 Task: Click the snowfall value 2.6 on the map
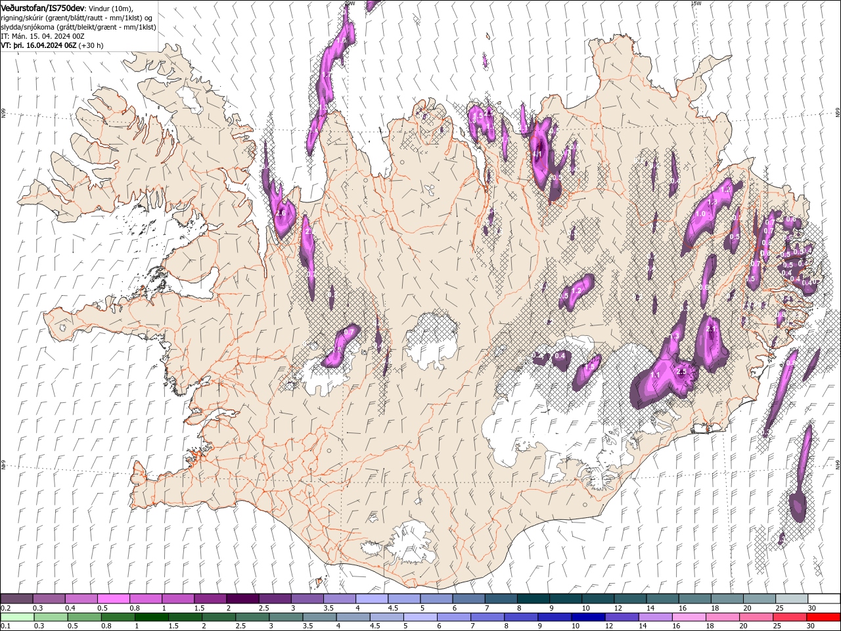[282, 214]
